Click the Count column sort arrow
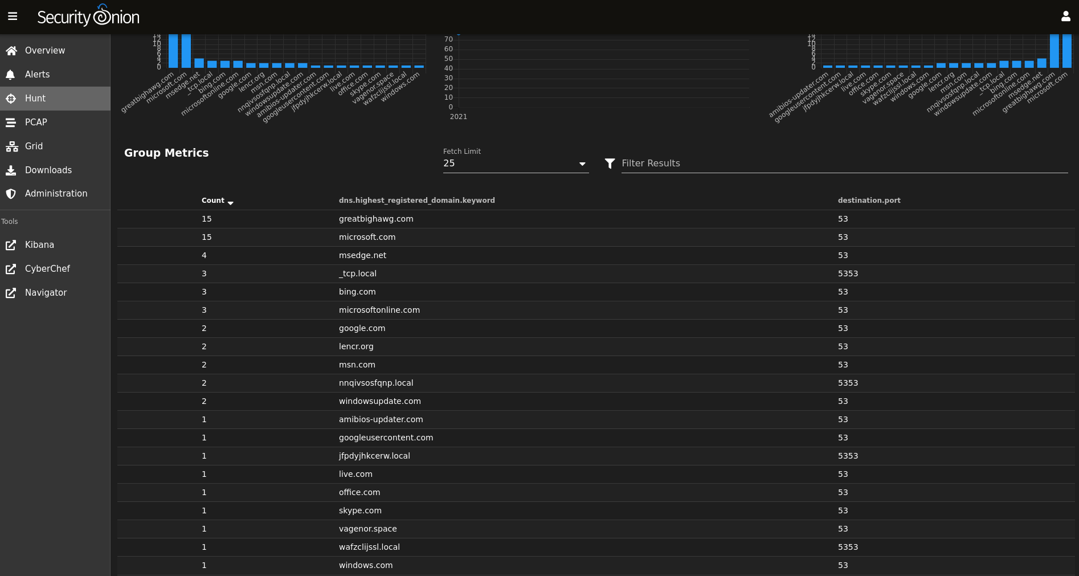Viewport: 1079px width, 576px height. [231, 202]
